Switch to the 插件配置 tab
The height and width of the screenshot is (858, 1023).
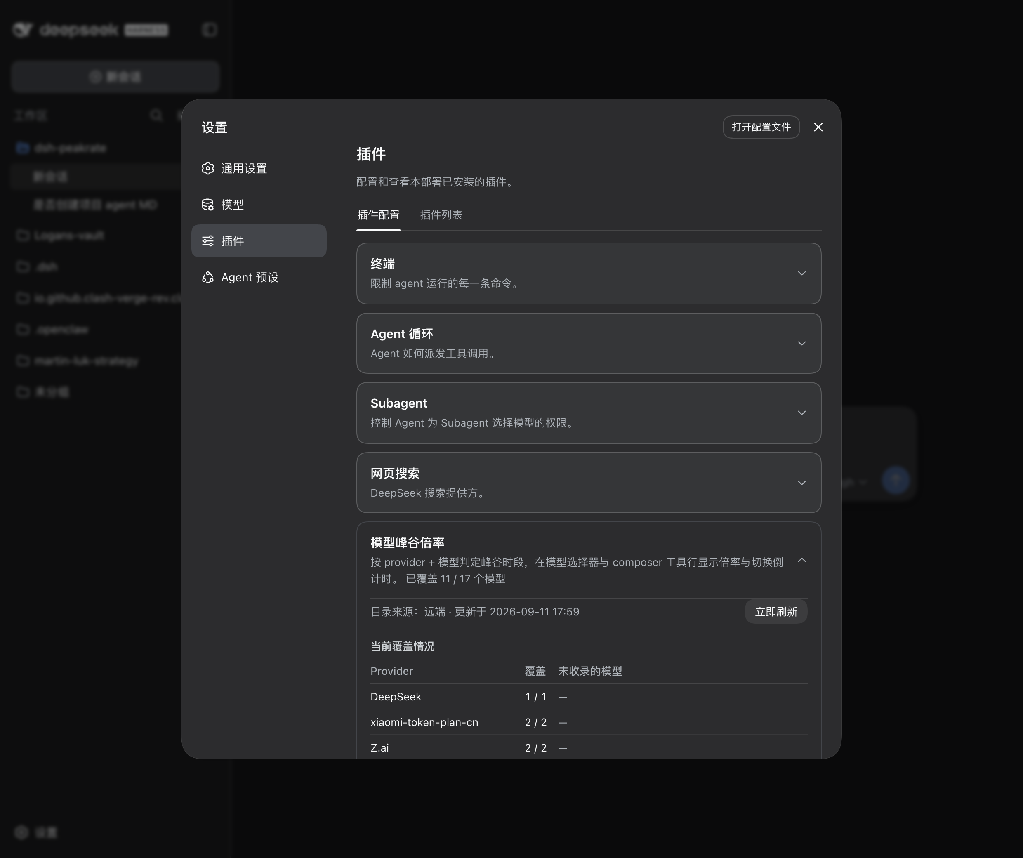coord(379,215)
